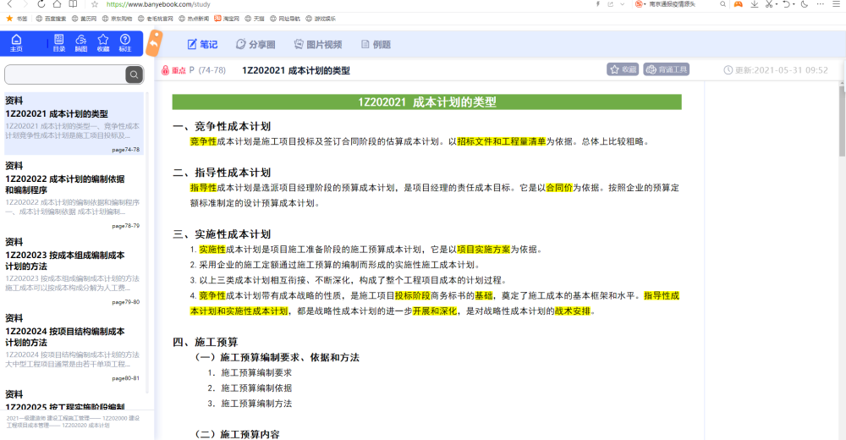Open the orange game controller icon

738,3
